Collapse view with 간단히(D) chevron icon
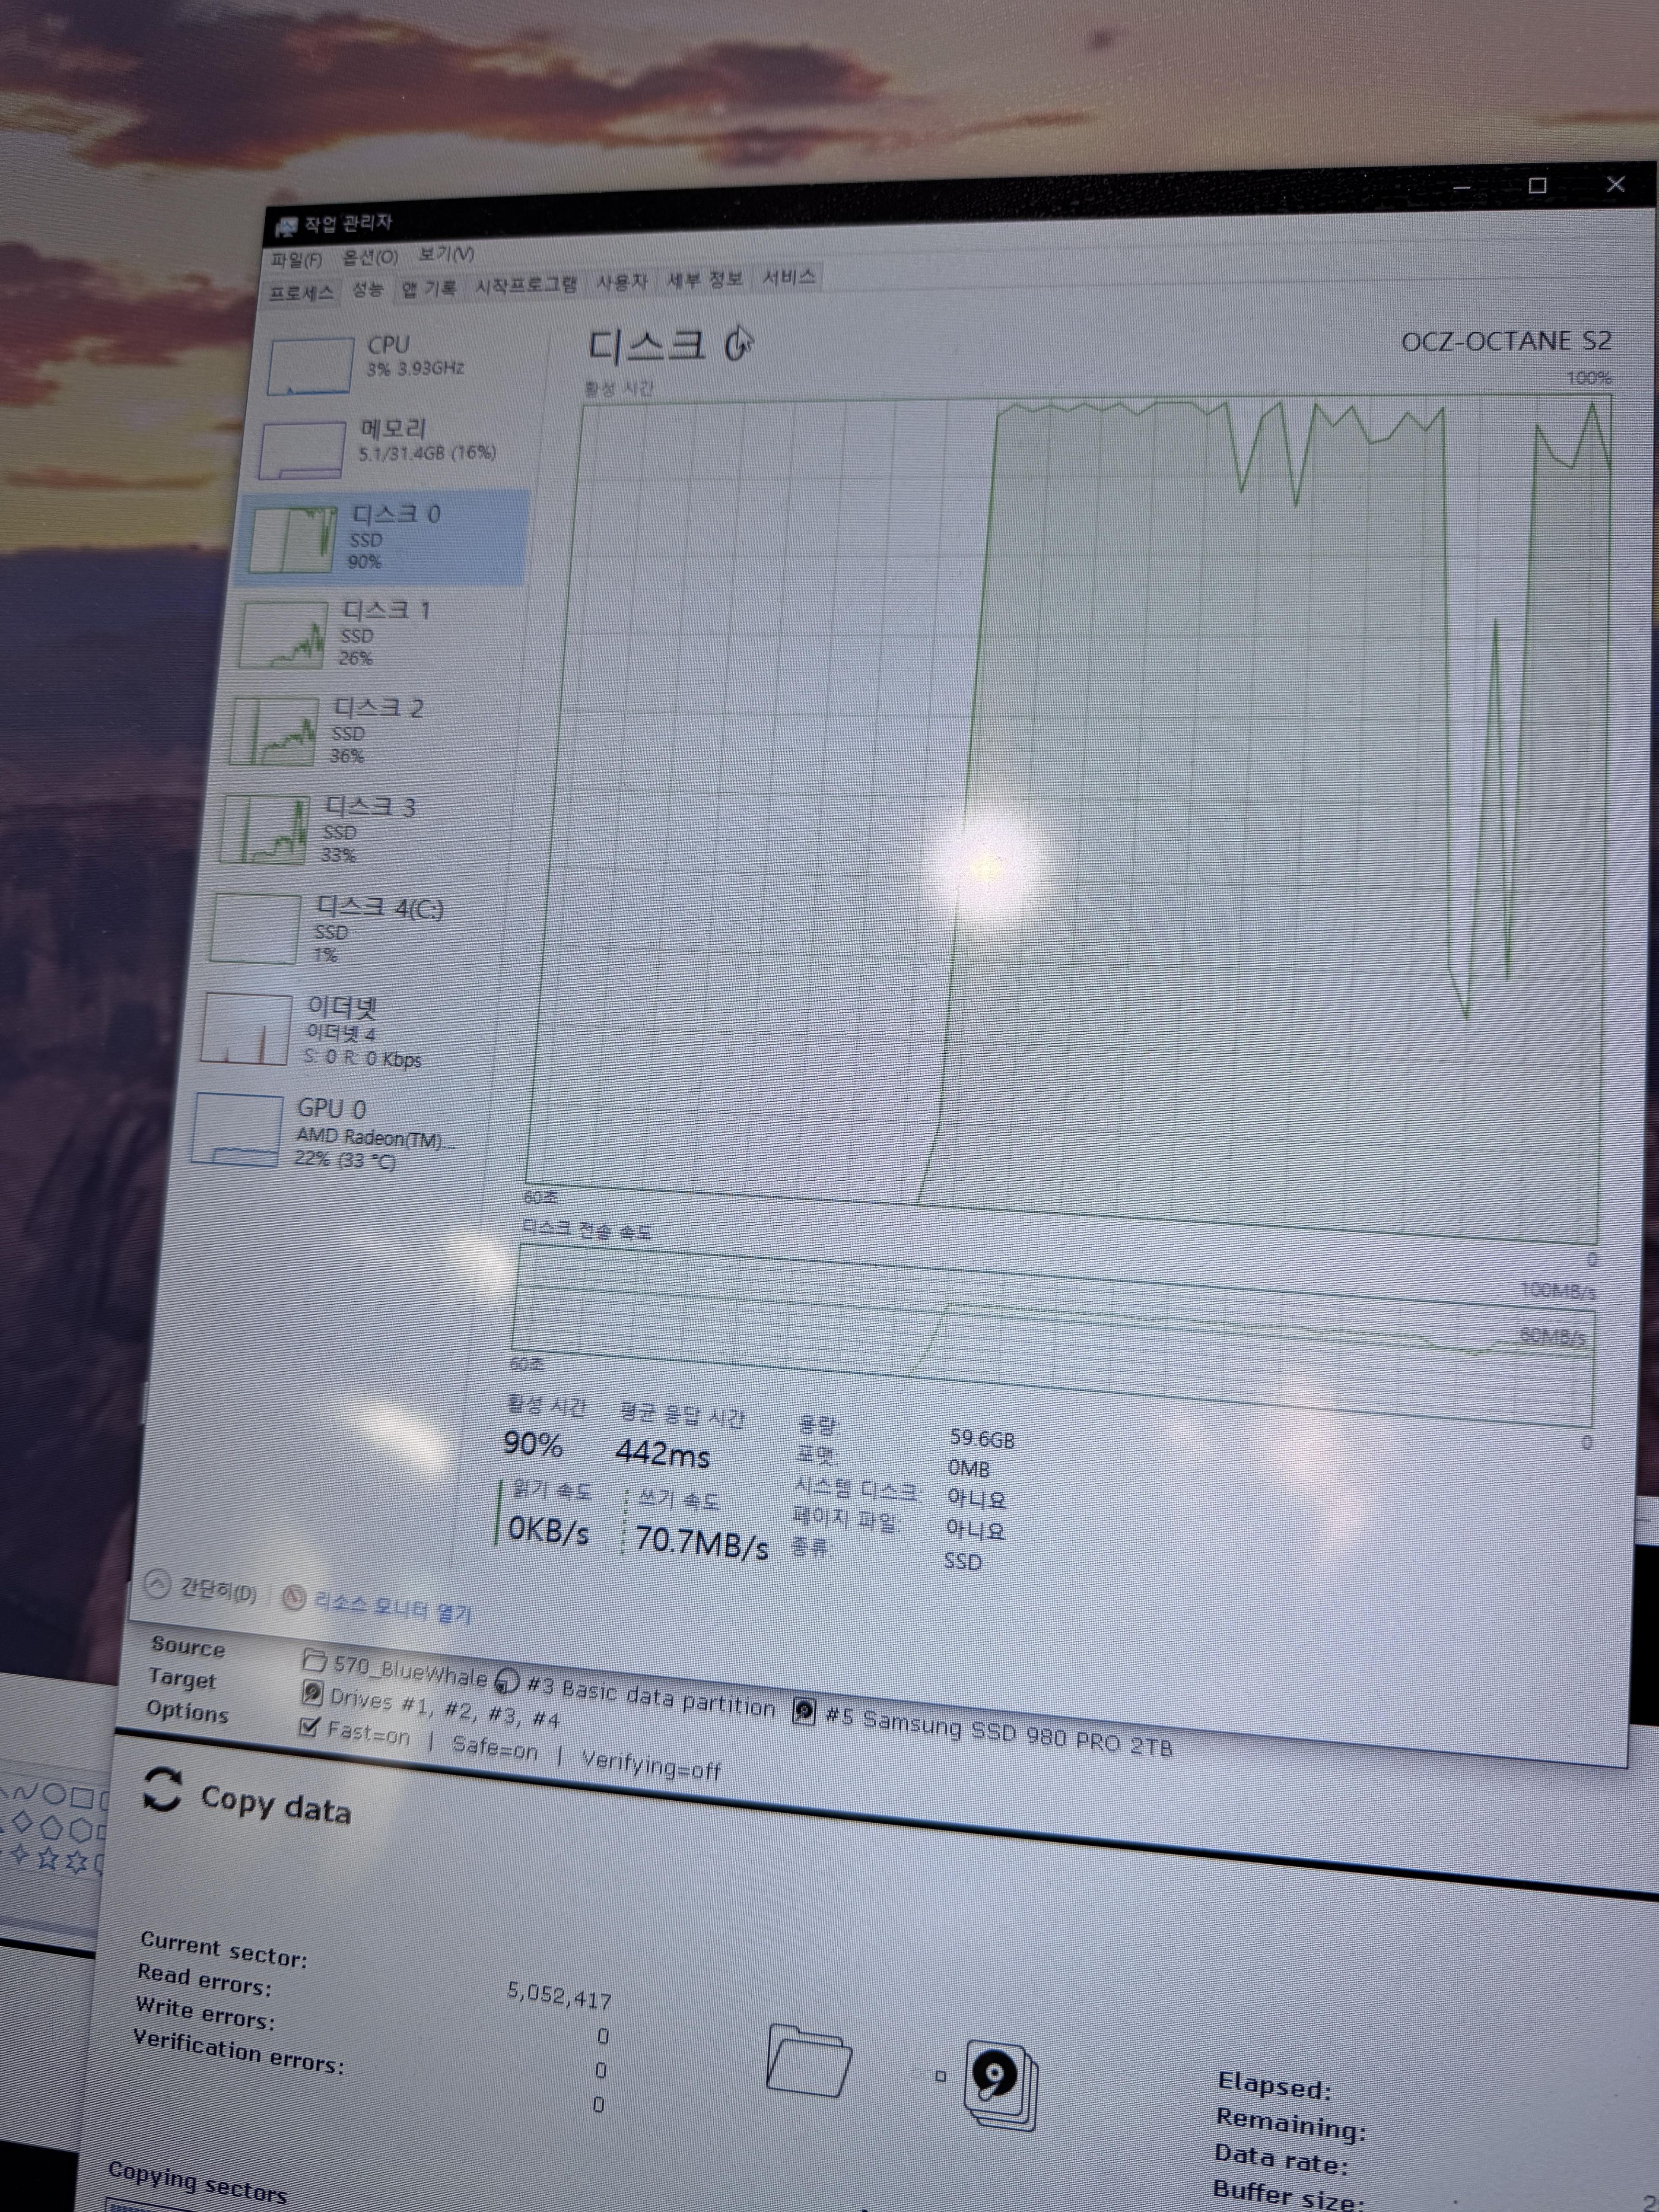The height and width of the screenshot is (2212, 1659). point(157,1583)
